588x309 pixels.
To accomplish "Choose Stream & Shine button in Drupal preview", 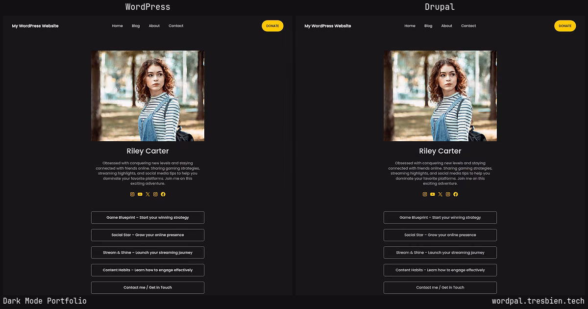I will point(440,253).
